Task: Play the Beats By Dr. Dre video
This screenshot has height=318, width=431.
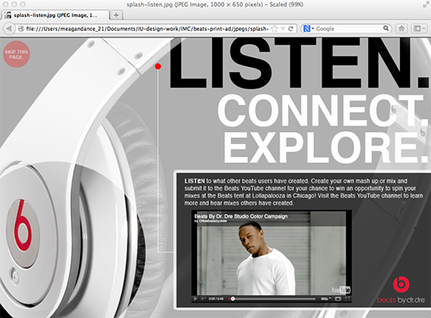Action: [x=195, y=299]
